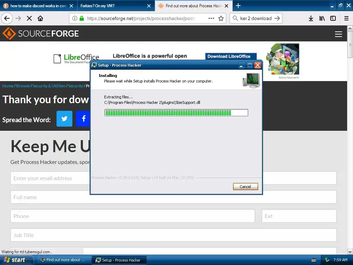Submit search with arrow in search box
This screenshot has width=353, height=265.
click(x=277, y=18)
